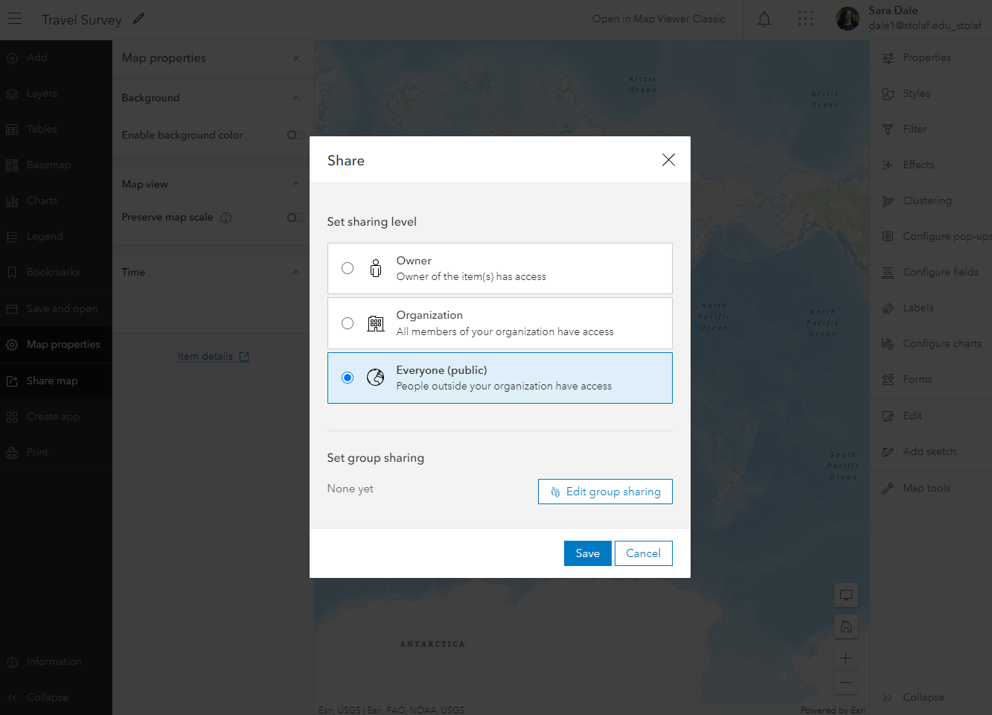The width and height of the screenshot is (992, 715).
Task: Toggle Enable background color switch
Action: pos(295,135)
